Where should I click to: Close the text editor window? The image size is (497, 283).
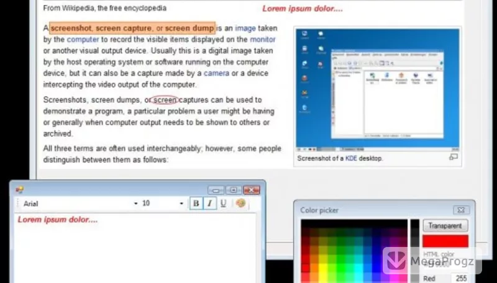(252, 190)
